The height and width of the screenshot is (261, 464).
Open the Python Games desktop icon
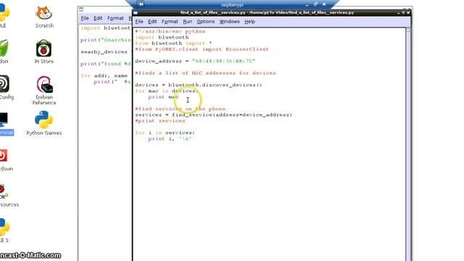coord(44,123)
